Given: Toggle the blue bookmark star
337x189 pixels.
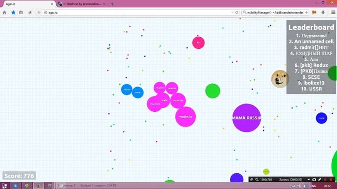Looking at the screenshot, I should pyautogui.click(x=13, y=13).
